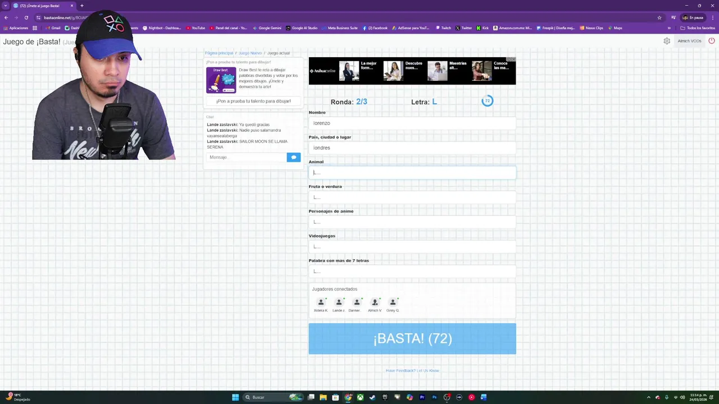Image resolution: width=719 pixels, height=404 pixels.
Task: Open Premiere Pro from the taskbar
Action: coord(422,397)
